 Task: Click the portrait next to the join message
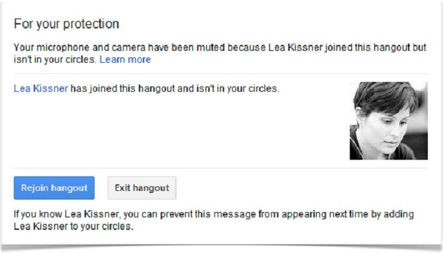389,121
